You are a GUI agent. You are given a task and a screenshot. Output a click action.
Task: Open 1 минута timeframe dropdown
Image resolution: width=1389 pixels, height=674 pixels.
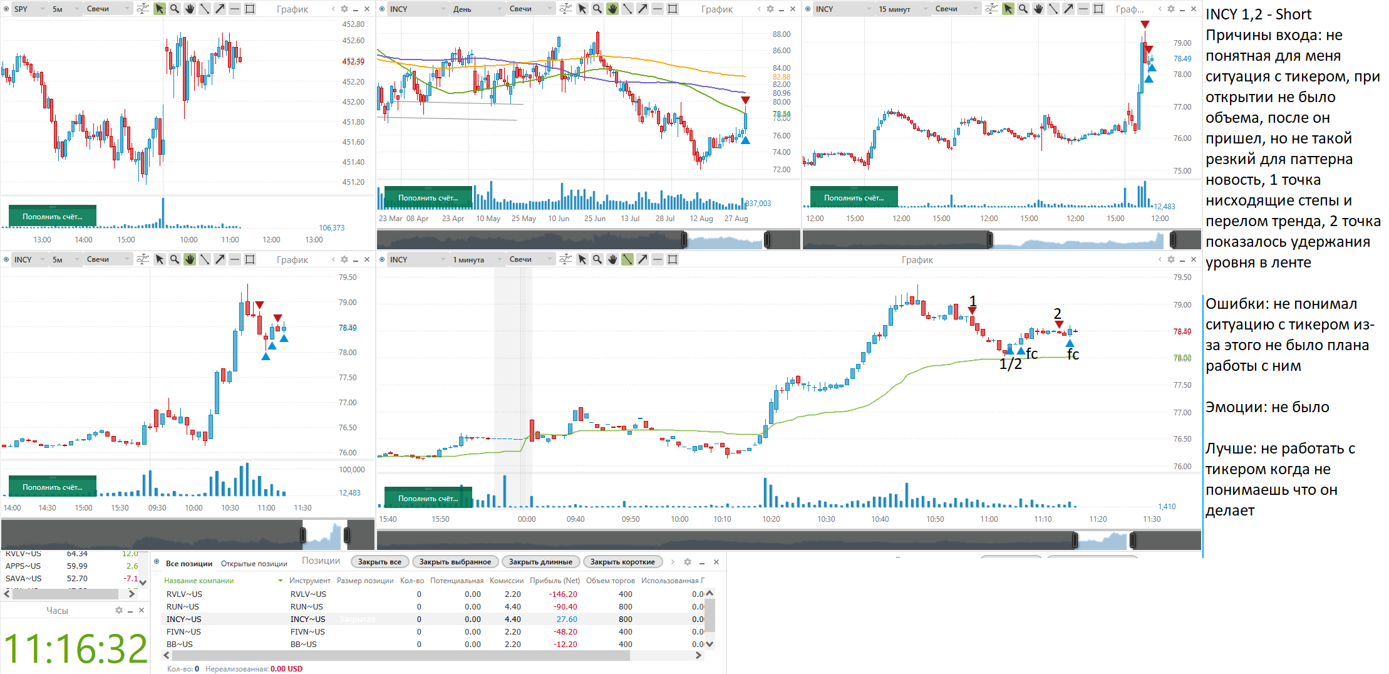click(x=477, y=259)
